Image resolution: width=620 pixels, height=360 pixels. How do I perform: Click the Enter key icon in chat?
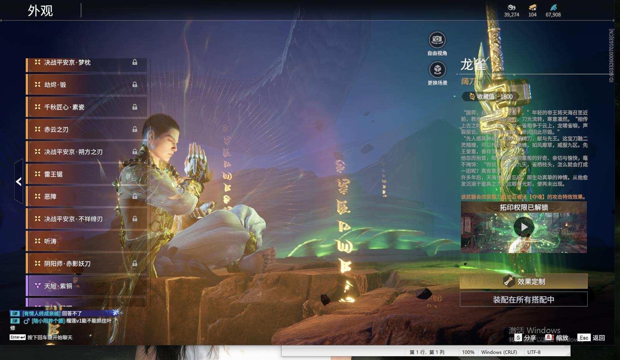18,337
